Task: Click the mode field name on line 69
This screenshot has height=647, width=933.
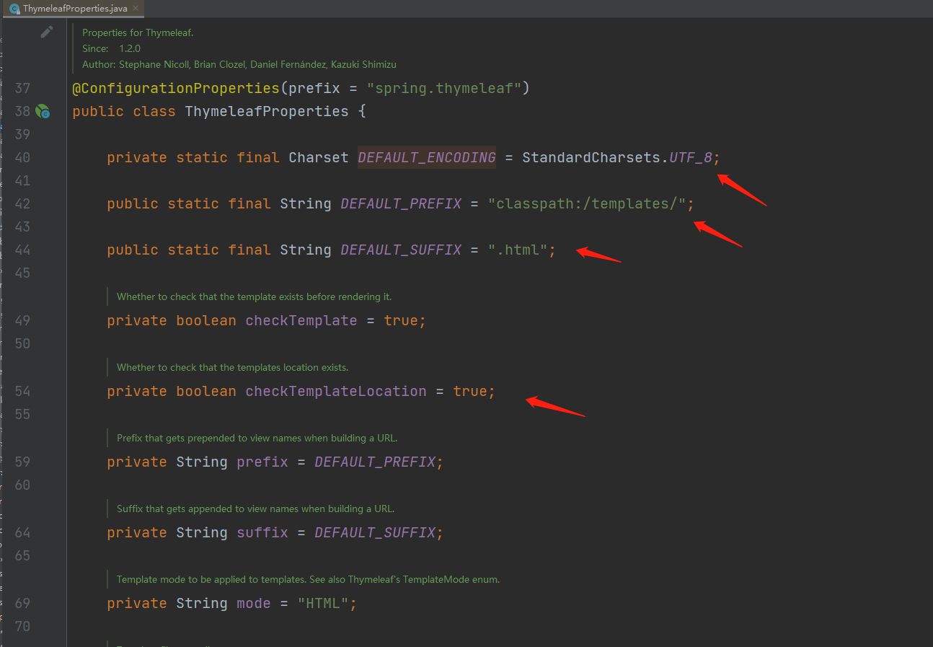Action: click(x=254, y=603)
